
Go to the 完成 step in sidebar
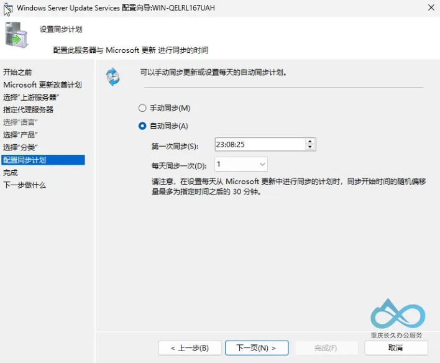pyautogui.click(x=11, y=172)
